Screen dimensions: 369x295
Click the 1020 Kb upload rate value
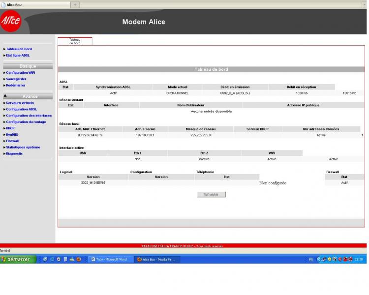pyautogui.click(x=302, y=93)
